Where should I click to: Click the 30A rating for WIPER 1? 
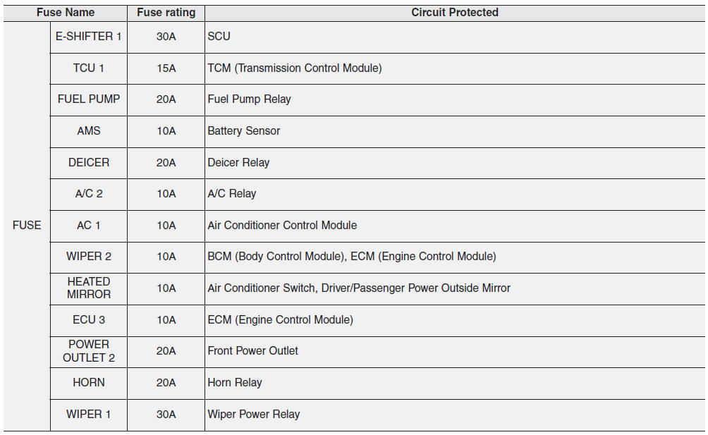click(166, 414)
